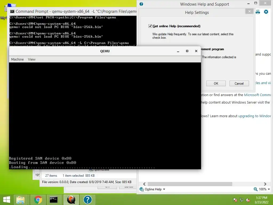Open the Machine menu in QEMU

coord(17,60)
